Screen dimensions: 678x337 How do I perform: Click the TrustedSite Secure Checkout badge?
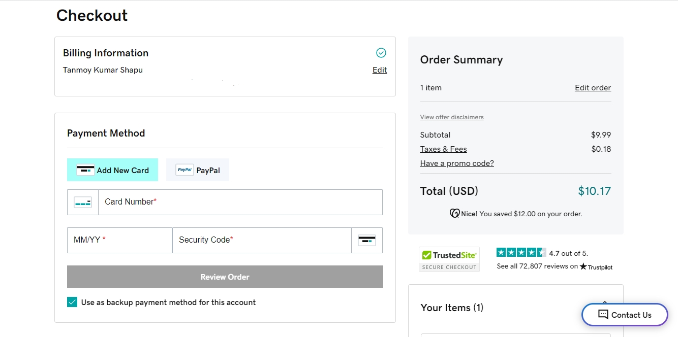449,259
